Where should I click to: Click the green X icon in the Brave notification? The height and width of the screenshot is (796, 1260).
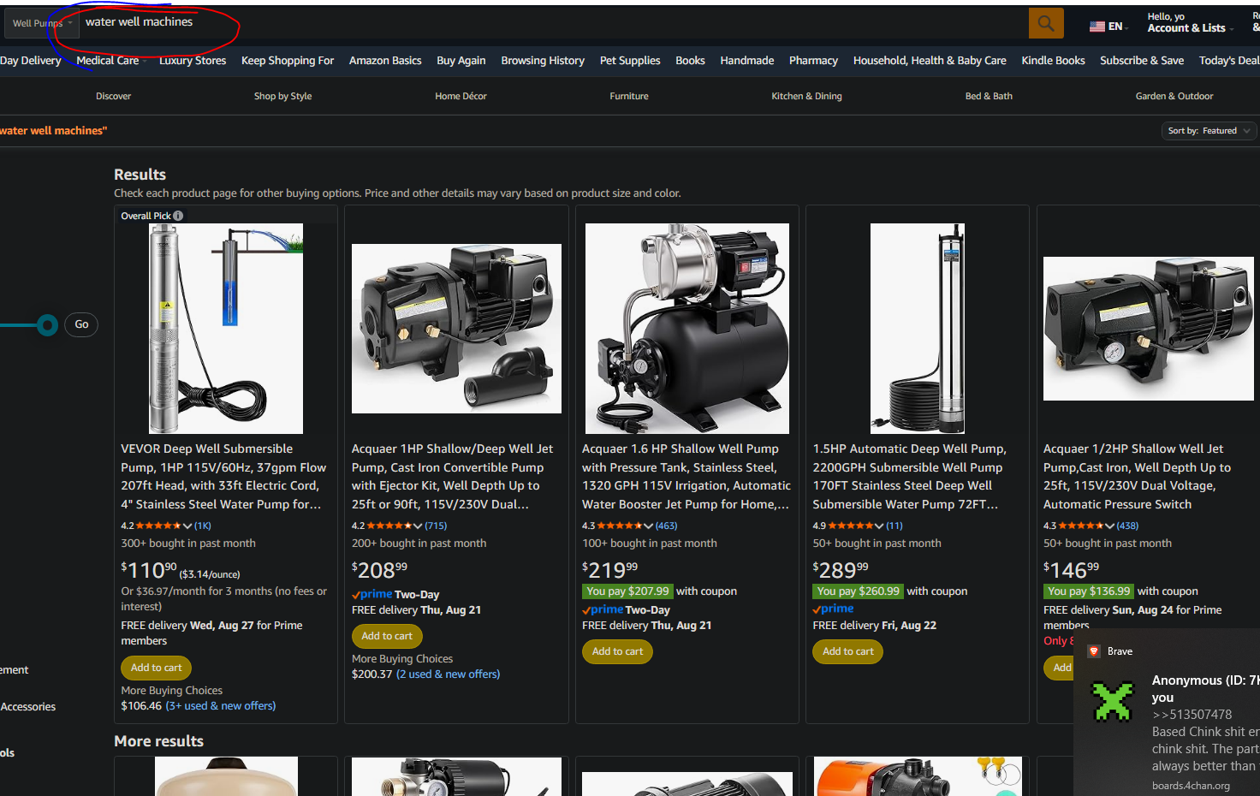pos(1113,701)
